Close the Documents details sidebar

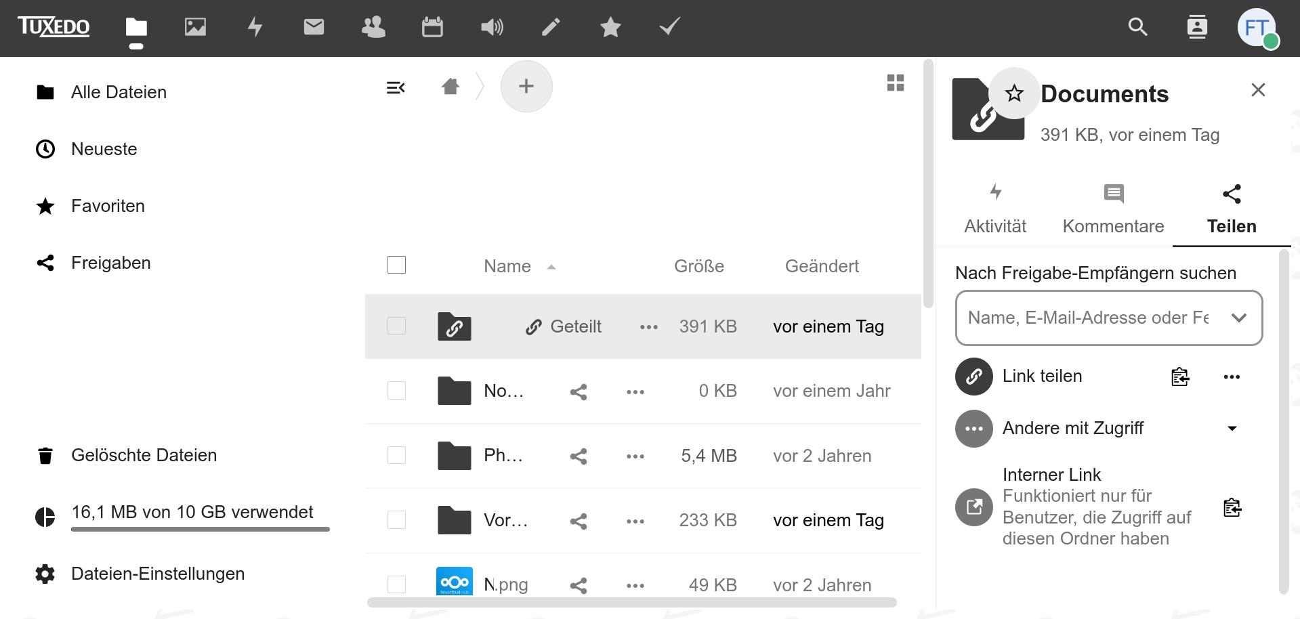tap(1258, 90)
